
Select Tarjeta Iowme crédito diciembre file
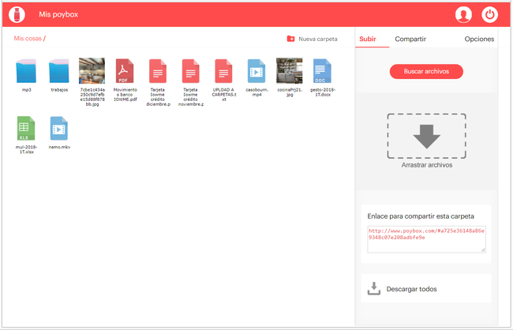158,71
